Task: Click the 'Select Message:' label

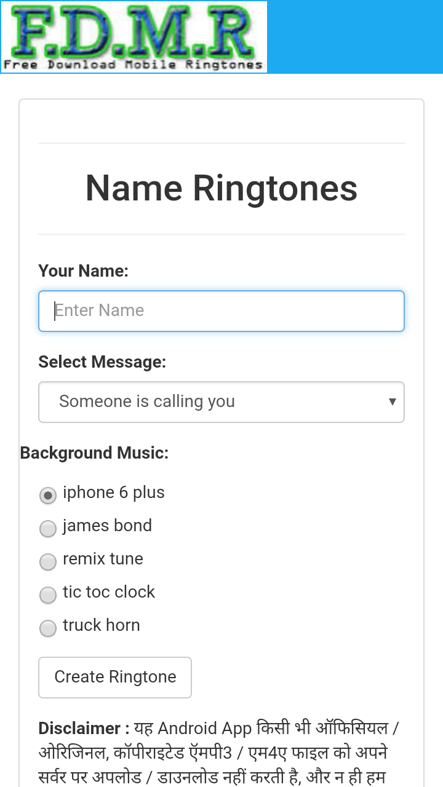Action: 102,362
